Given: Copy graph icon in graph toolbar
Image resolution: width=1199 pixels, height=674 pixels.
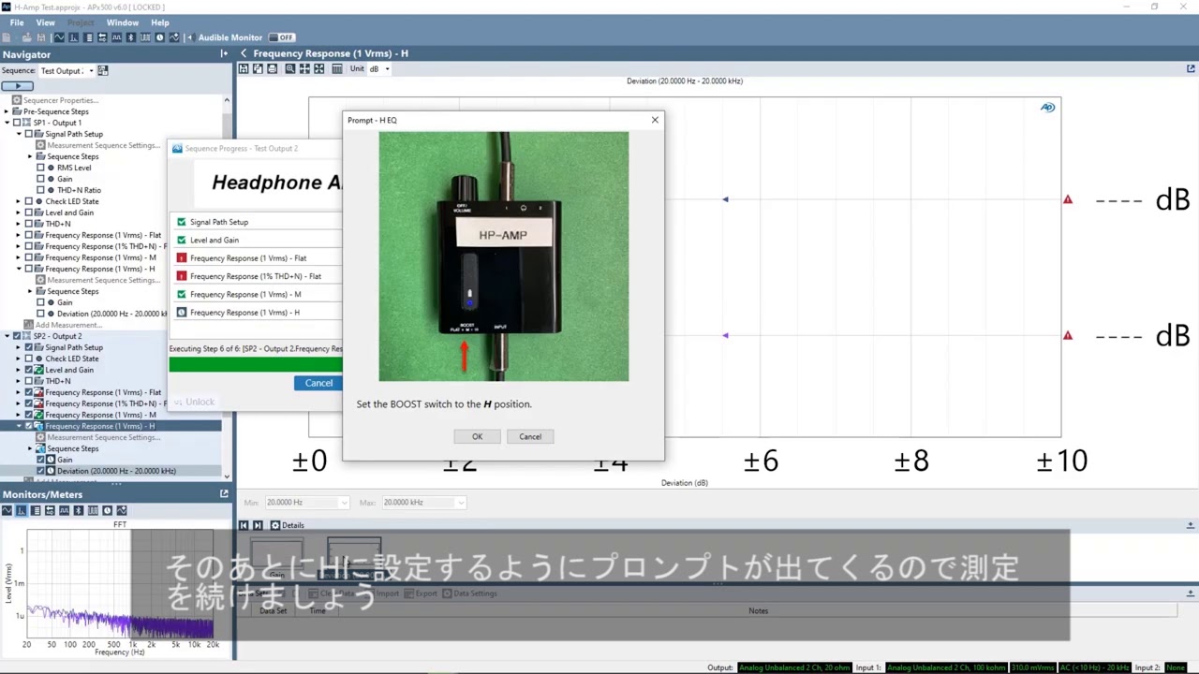Looking at the screenshot, I should tap(258, 68).
